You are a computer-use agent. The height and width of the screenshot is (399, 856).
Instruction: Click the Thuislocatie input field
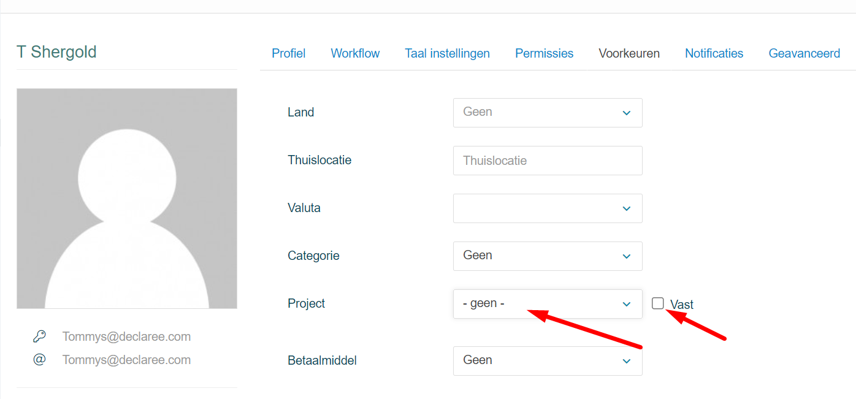[x=547, y=161]
